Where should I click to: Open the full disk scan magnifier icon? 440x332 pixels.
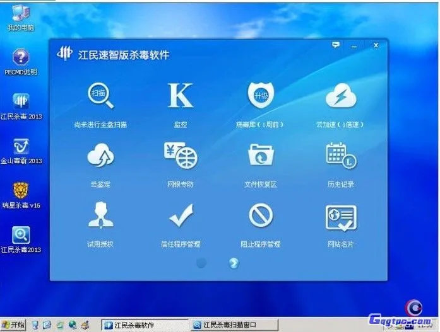[x=100, y=95]
